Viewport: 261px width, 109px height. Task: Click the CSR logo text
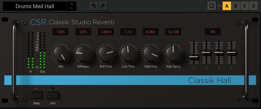38,22
